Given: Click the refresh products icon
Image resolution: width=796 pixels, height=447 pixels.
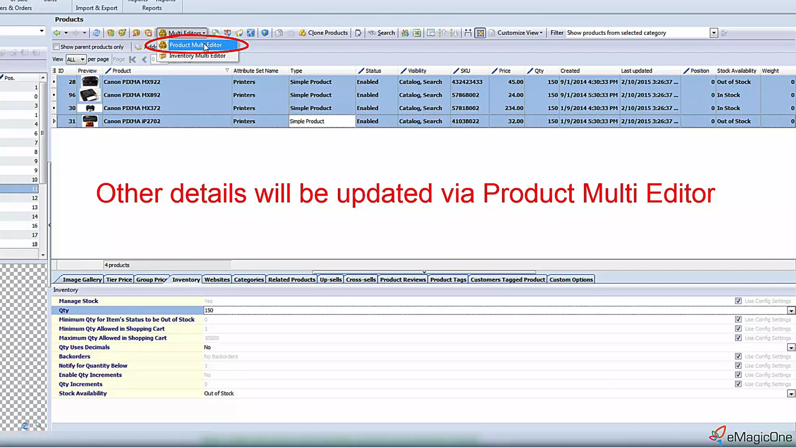Looking at the screenshot, I should tap(96, 33).
